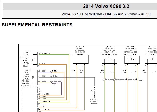Click the '7 ORG' connector pin label
157x112 pixels.
(x=55, y=71)
